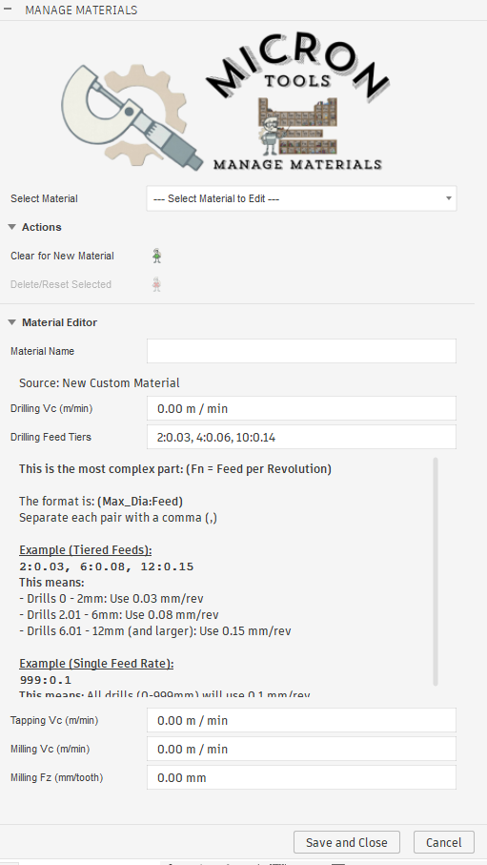Collapse the Material Editor section
Image resolution: width=487 pixels, height=865 pixels.
point(12,322)
